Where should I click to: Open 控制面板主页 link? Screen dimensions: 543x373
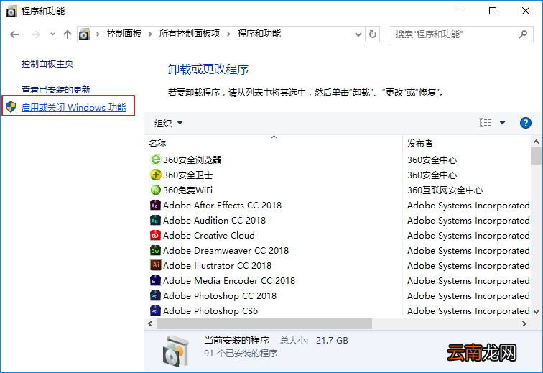click(47, 64)
